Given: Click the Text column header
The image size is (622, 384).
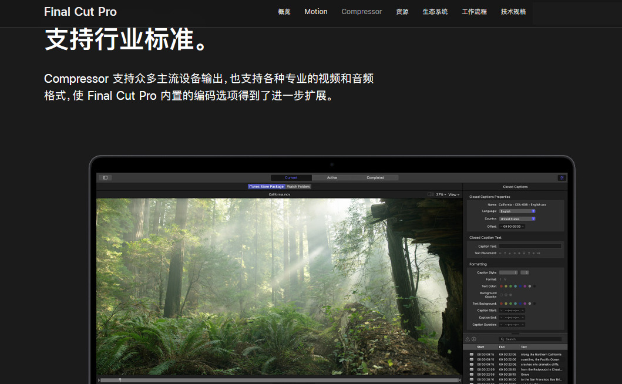Looking at the screenshot, I should [x=524, y=347].
